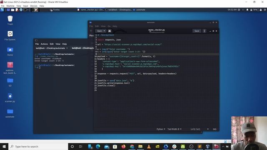This screenshot has height=150, width=267.
Task: Switch to automate window in panel
Action: pyautogui.click(x=139, y=10)
